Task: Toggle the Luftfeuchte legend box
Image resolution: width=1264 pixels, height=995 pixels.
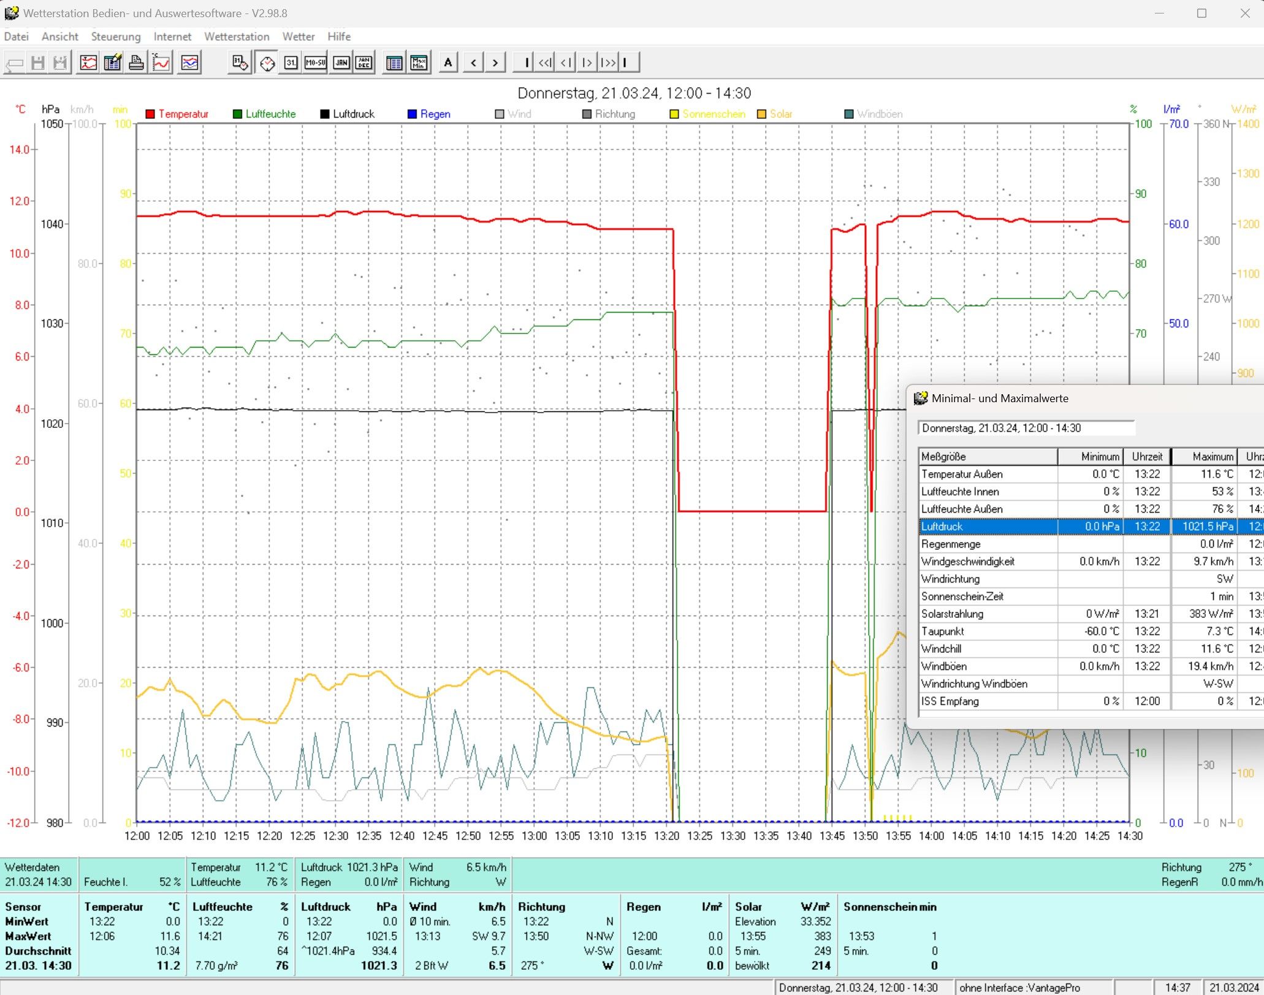Action: point(237,114)
